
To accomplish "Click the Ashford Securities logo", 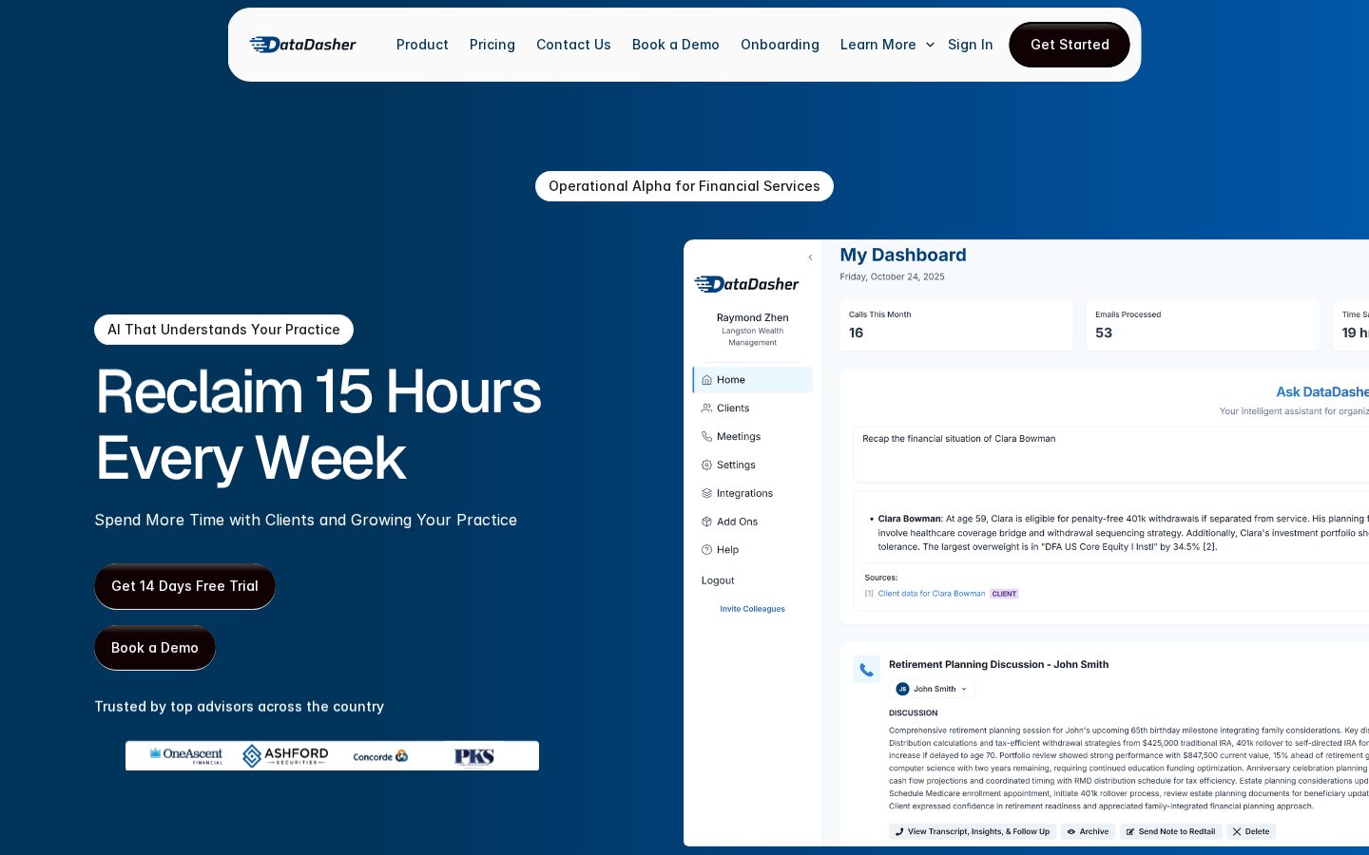I will 285,755.
